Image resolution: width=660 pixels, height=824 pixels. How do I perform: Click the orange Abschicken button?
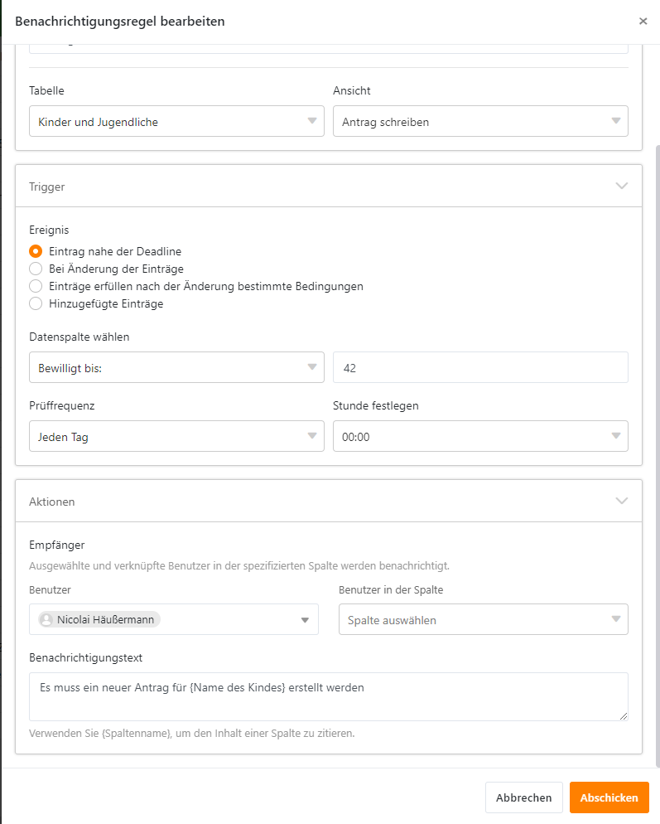[x=609, y=797]
